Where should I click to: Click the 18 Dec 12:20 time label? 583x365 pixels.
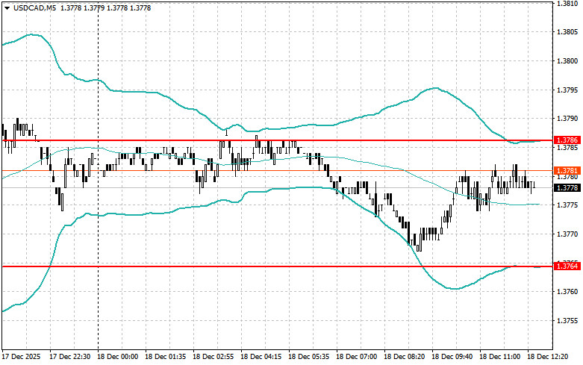point(547,357)
